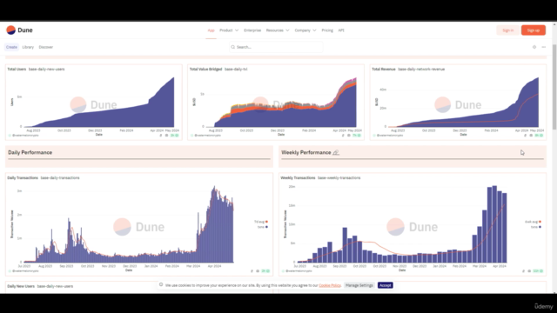Click screenshot icon under Daily Transactions chart
The image size is (557, 313).
pyautogui.click(x=258, y=270)
